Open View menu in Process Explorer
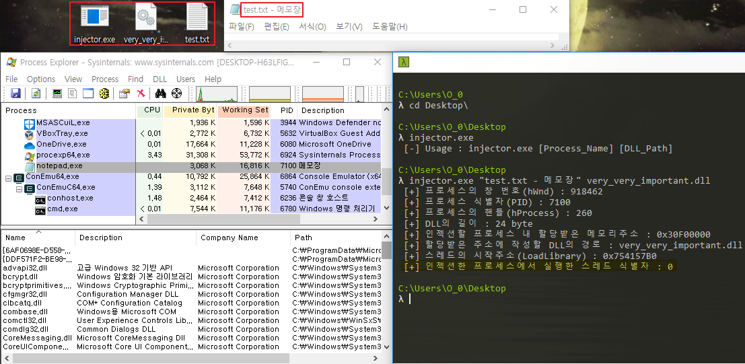Image resolution: width=745 pixels, height=364 pixels. pos(73,79)
